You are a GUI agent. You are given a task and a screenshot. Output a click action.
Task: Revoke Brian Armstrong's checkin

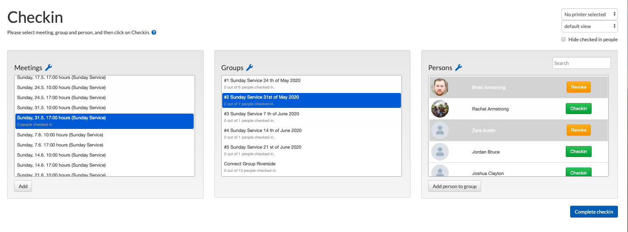coord(578,87)
